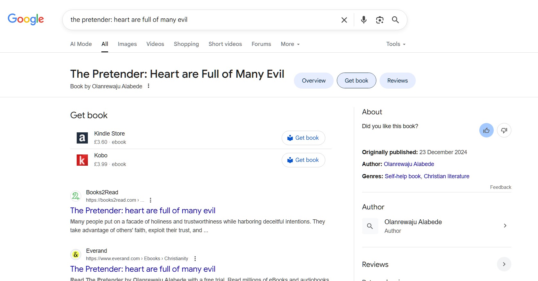Screen dimensions: 538x281
Task: Click inside the search input field
Action: pyautogui.click(x=199, y=20)
